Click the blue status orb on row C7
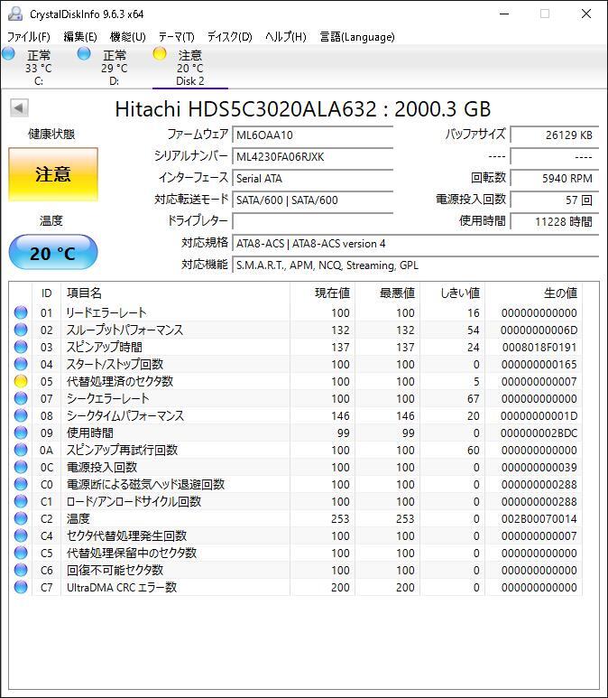The width and height of the screenshot is (608, 698). click(x=21, y=587)
